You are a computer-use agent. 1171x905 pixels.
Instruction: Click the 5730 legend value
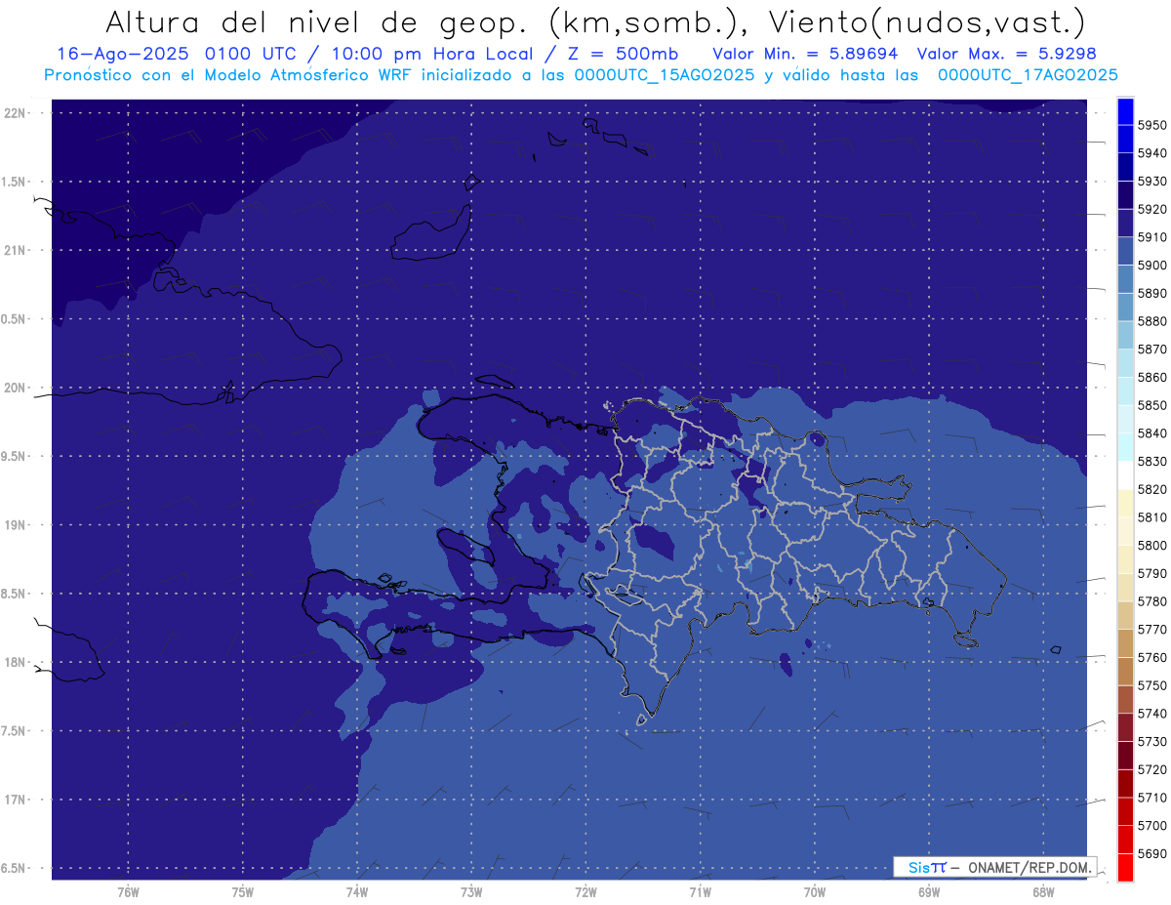pyautogui.click(x=1152, y=742)
